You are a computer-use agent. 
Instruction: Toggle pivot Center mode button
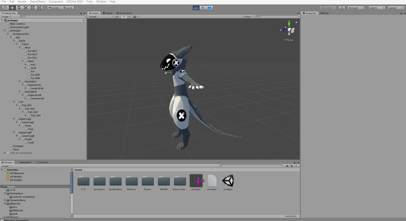pyautogui.click(x=54, y=8)
